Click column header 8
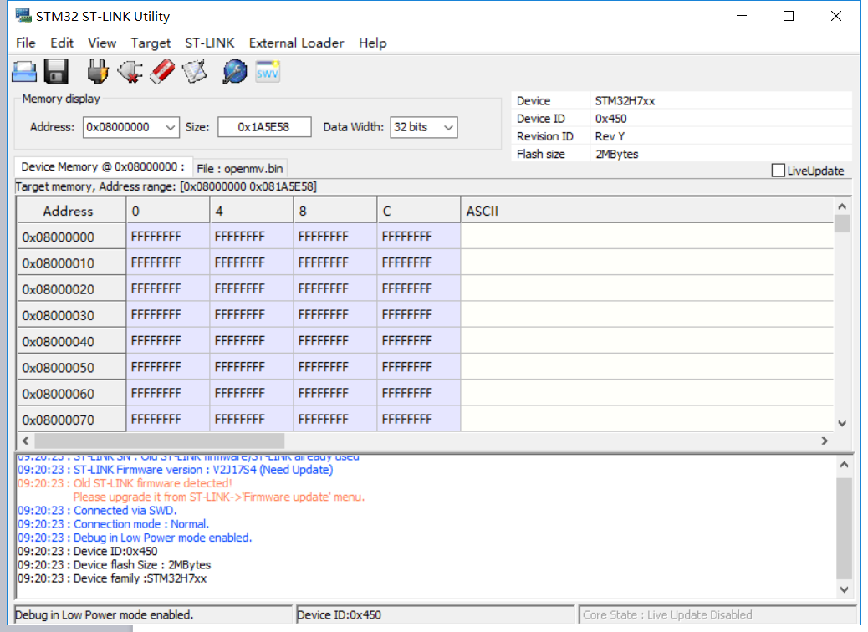The height and width of the screenshot is (632, 868). click(x=335, y=211)
